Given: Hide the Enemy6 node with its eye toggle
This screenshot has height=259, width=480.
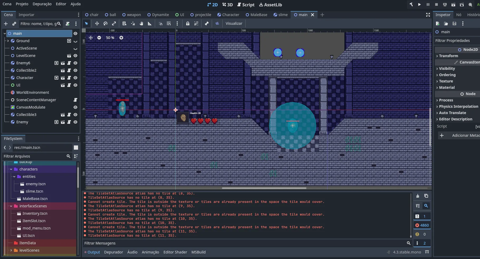Looking at the screenshot, I should pos(75,63).
